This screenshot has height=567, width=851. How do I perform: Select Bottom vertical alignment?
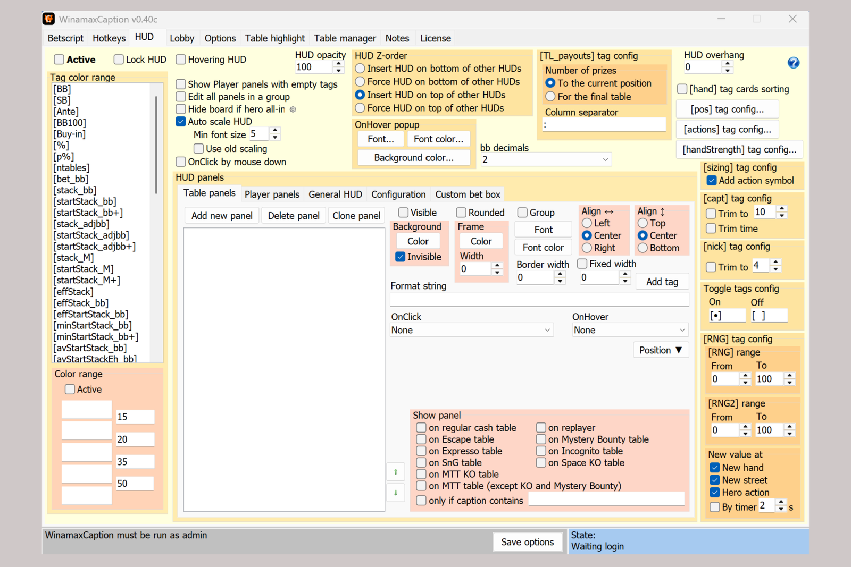pos(643,248)
